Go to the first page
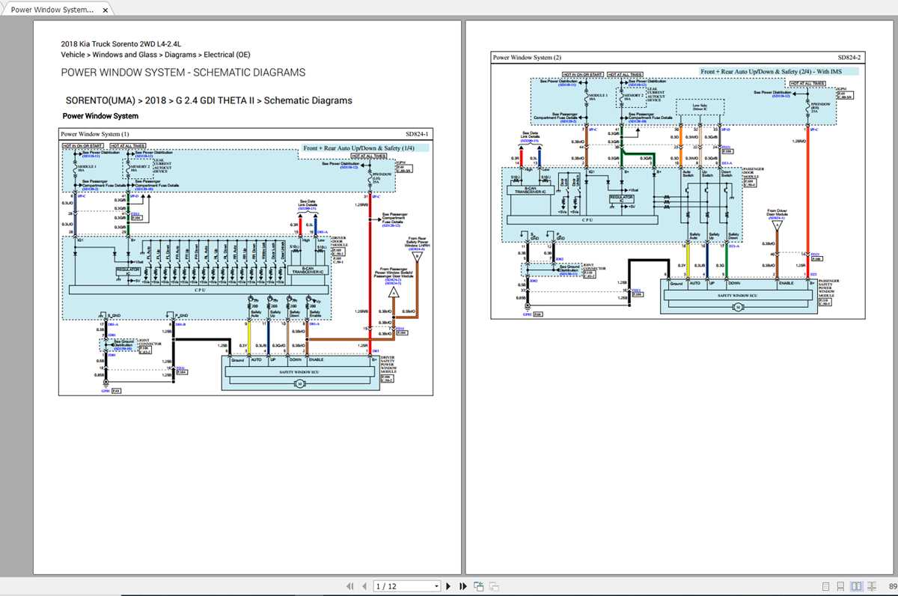 (352, 586)
